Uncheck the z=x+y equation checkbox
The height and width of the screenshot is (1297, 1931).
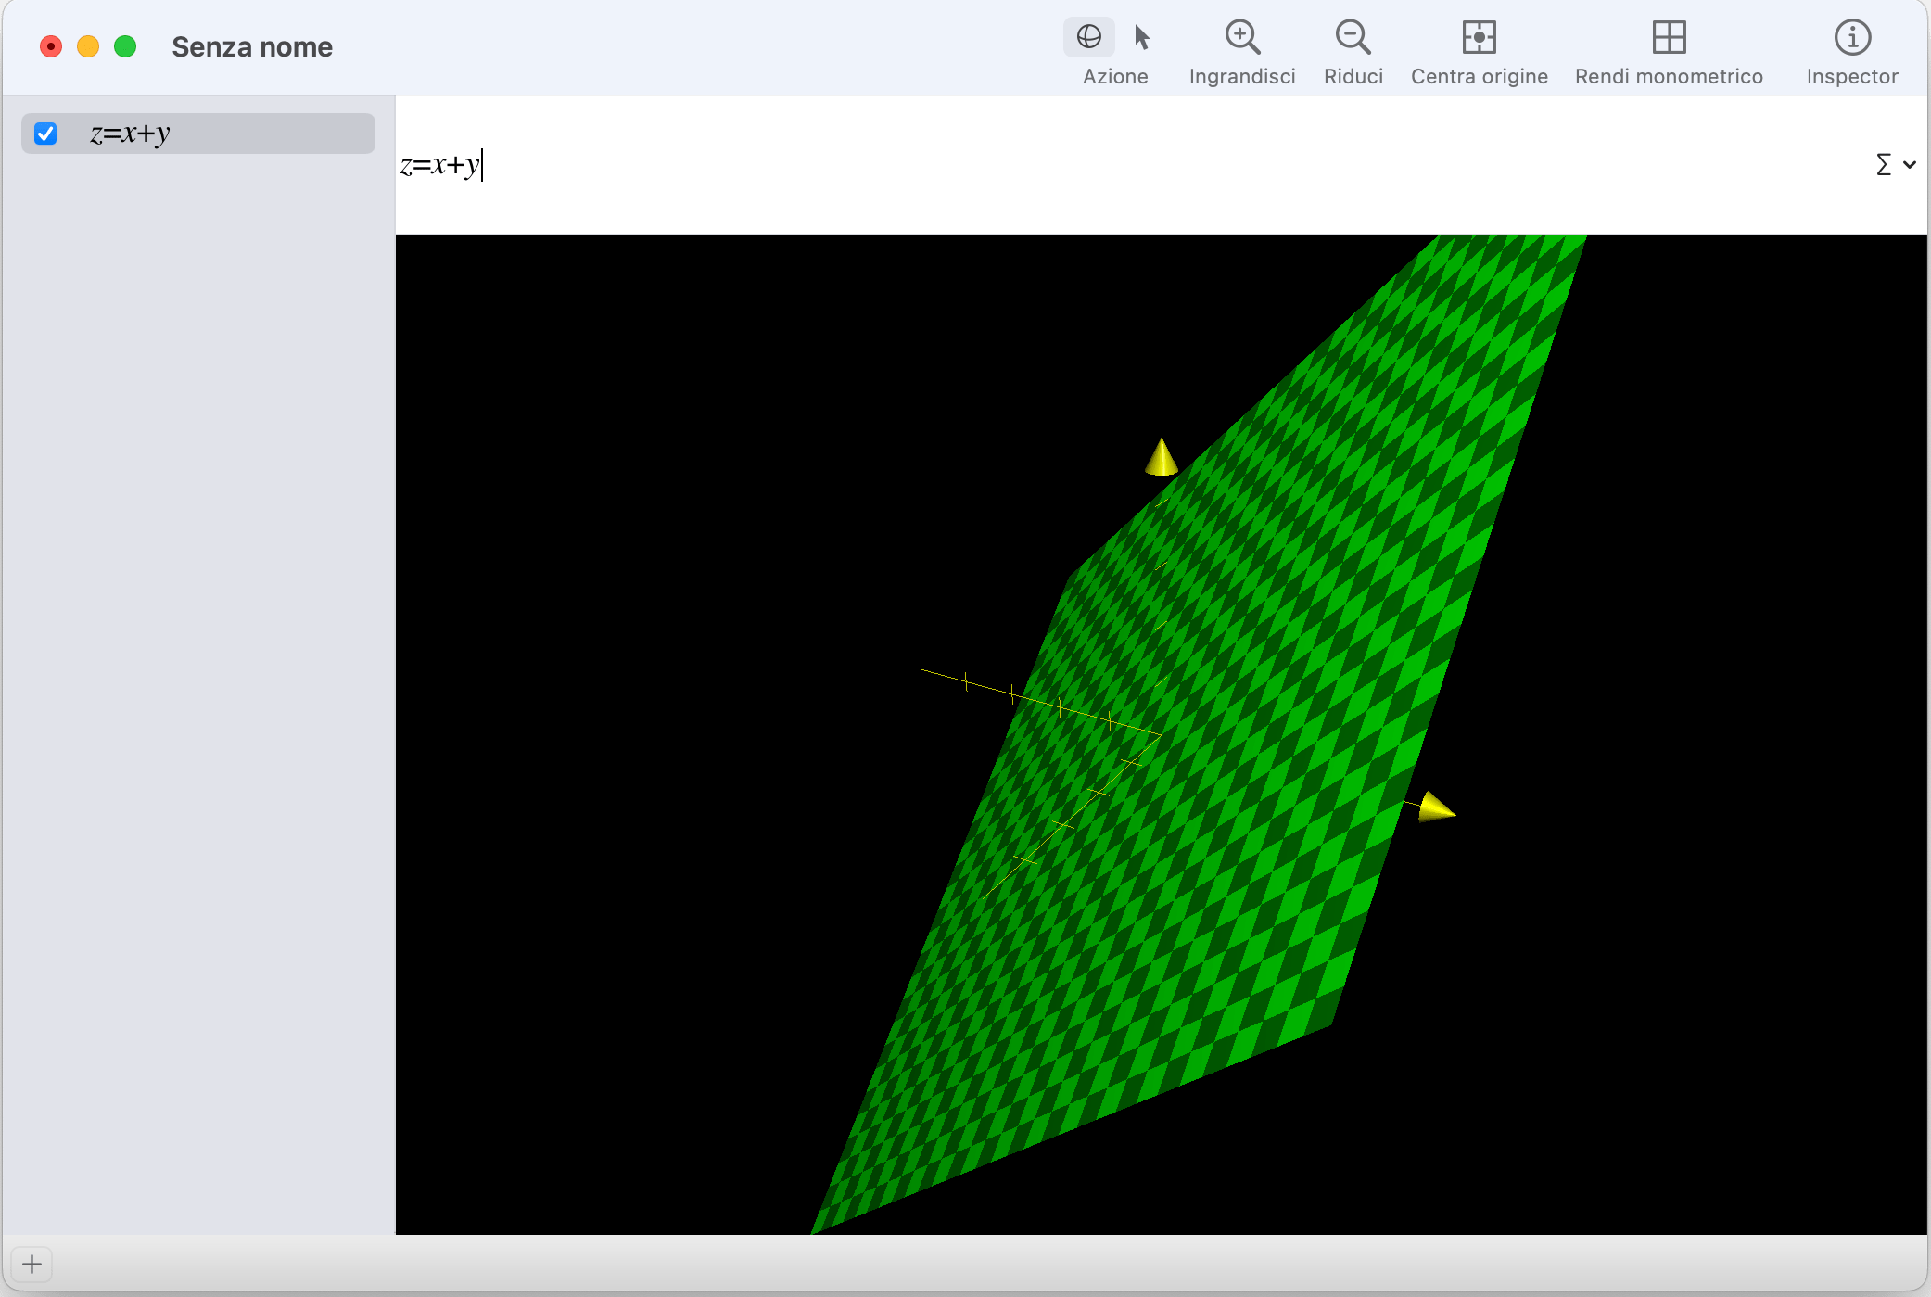(x=45, y=134)
